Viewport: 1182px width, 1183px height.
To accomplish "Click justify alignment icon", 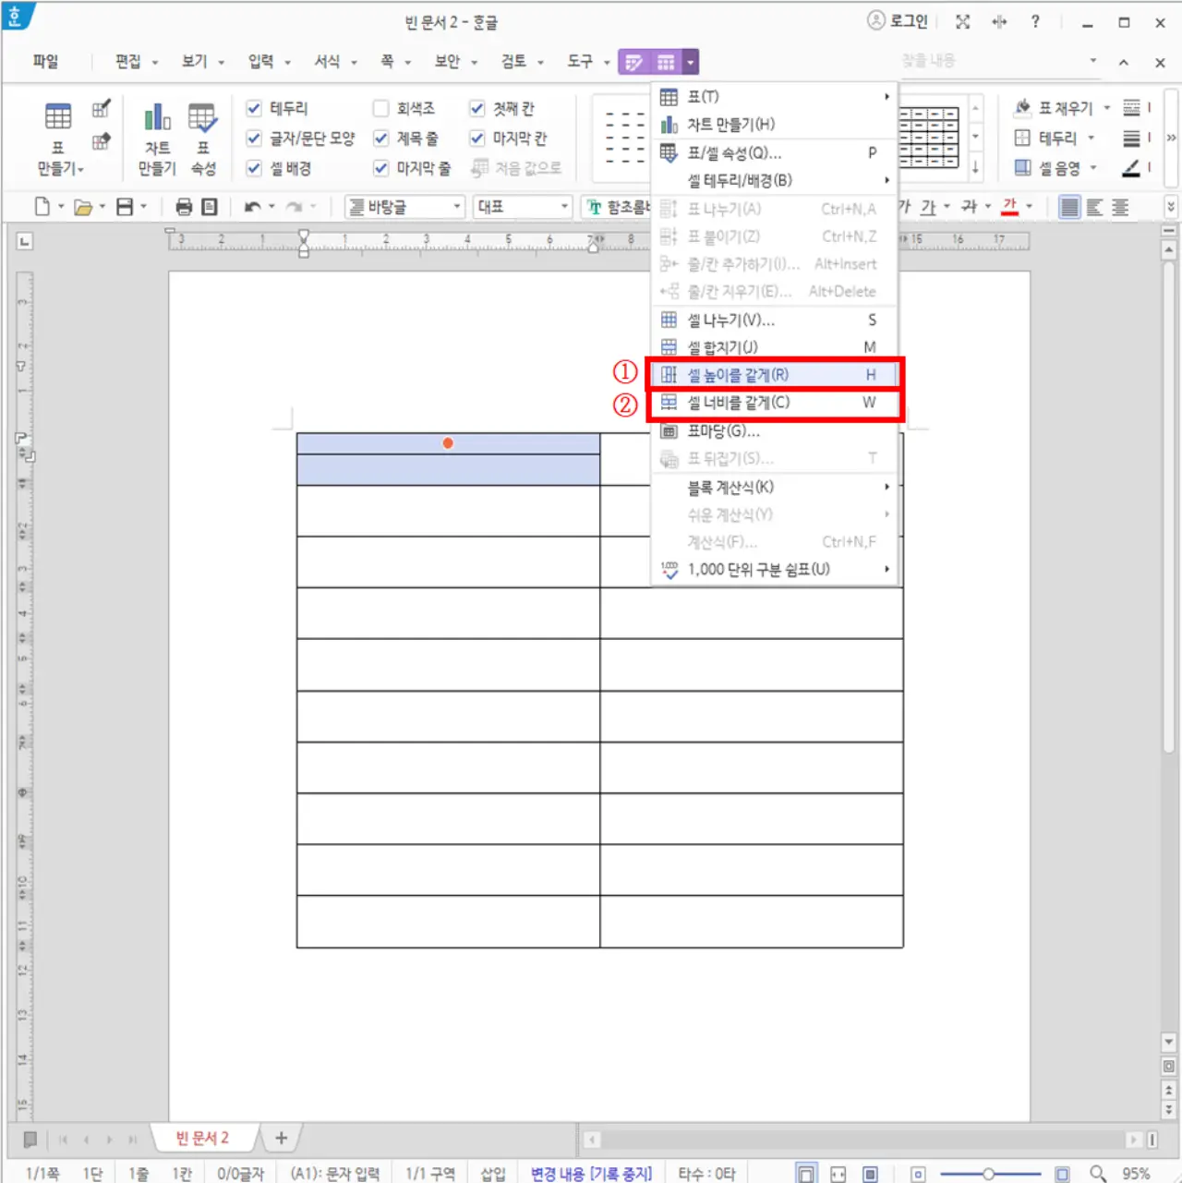I will pyautogui.click(x=1069, y=207).
